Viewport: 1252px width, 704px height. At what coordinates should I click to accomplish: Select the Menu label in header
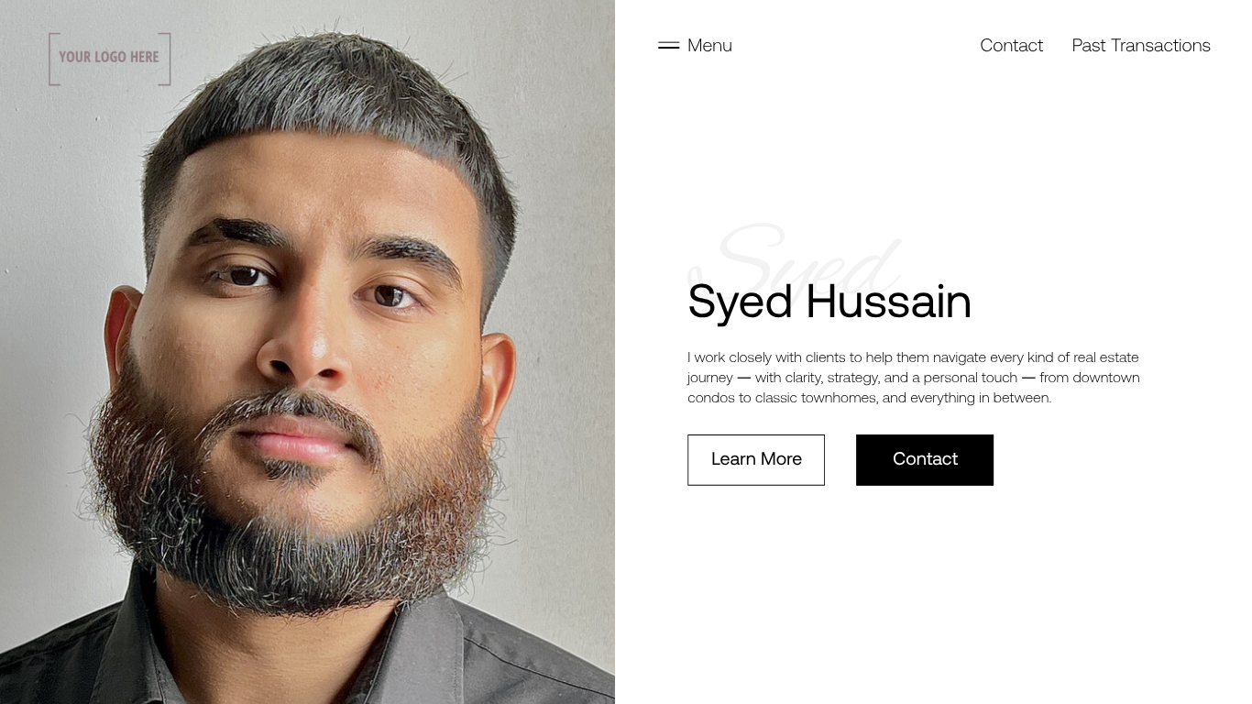(709, 45)
